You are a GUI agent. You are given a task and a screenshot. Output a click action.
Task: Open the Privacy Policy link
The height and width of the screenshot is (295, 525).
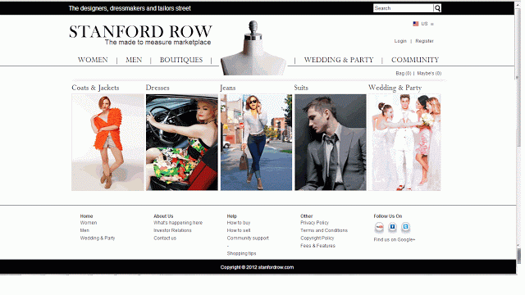(314, 223)
